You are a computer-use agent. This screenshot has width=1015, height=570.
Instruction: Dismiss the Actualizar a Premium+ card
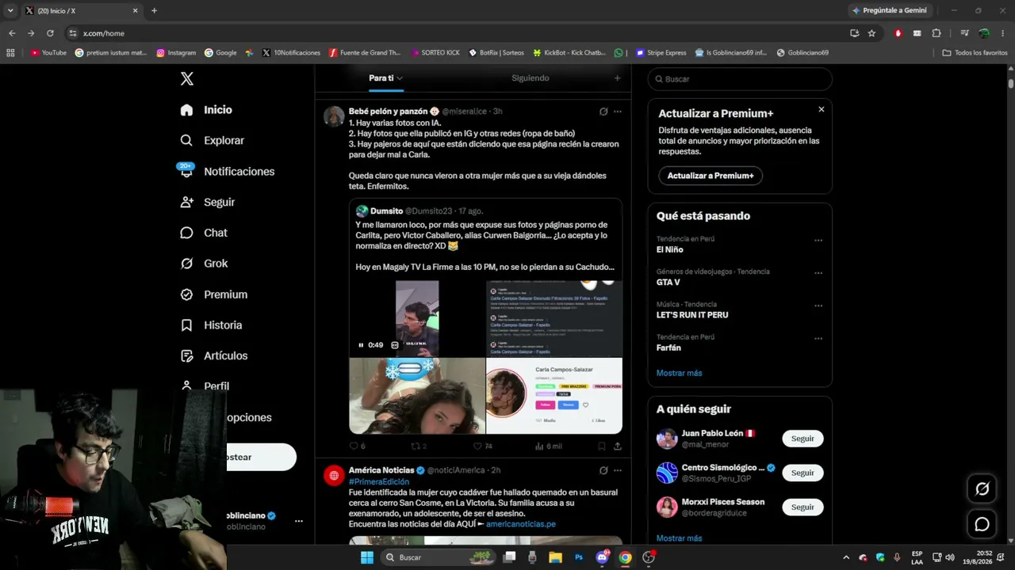(822, 109)
